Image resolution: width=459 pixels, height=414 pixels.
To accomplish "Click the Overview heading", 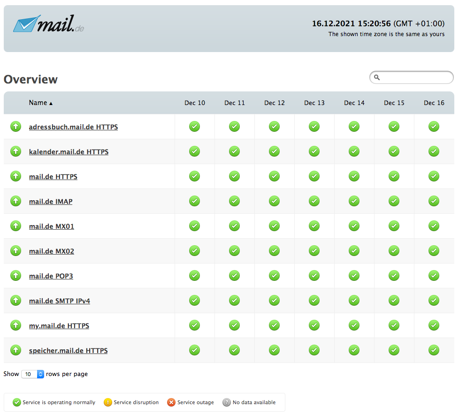I will pos(31,79).
